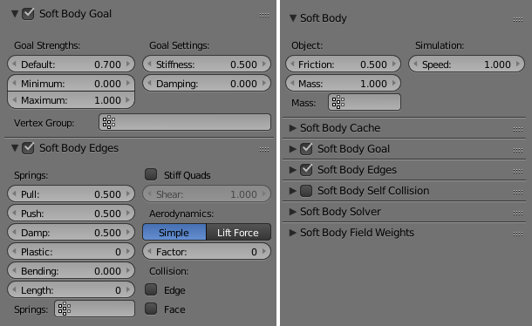This screenshot has height=326, width=532.
Task: Disable Soft Body Goal checkbox in left panel
Action: point(28,14)
